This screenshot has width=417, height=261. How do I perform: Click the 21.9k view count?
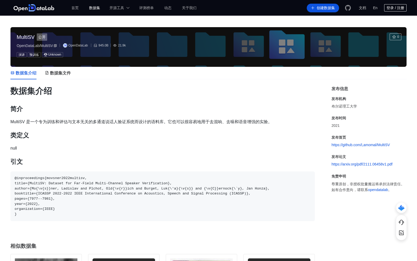(122, 45)
